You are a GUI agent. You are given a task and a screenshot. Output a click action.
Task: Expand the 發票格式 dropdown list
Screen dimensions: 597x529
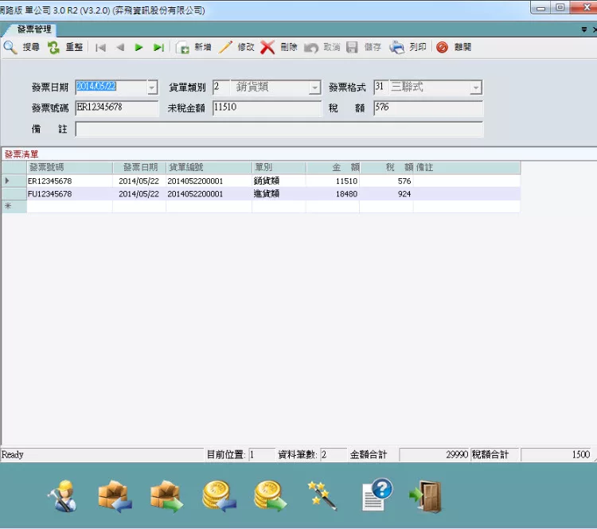point(476,88)
